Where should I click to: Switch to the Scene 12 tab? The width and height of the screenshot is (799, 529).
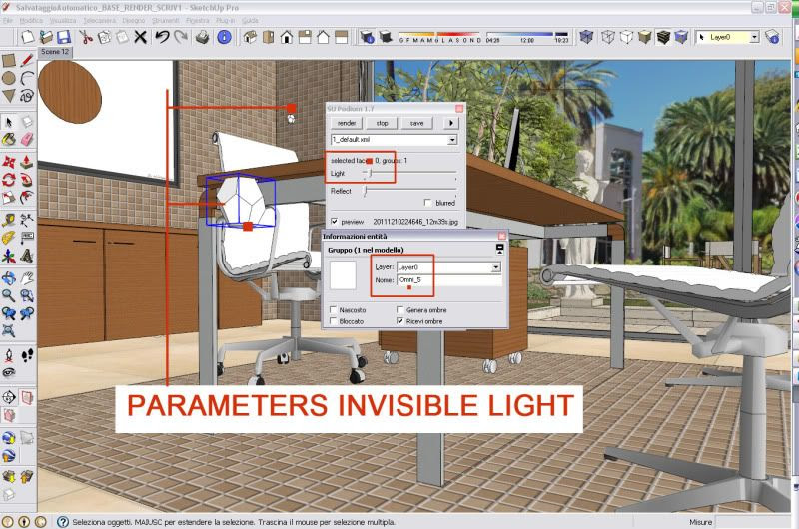[x=55, y=52]
